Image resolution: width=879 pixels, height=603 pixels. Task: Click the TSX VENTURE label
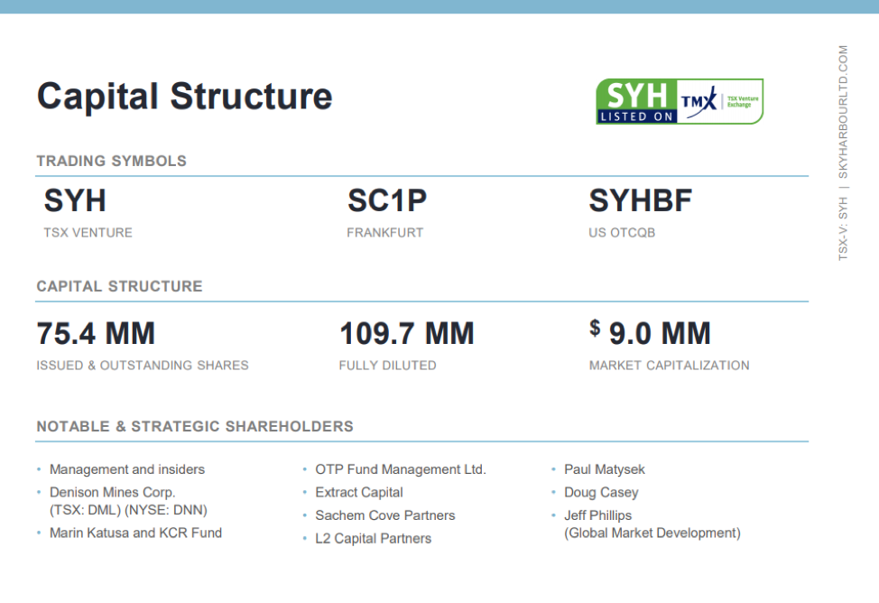[x=88, y=233]
